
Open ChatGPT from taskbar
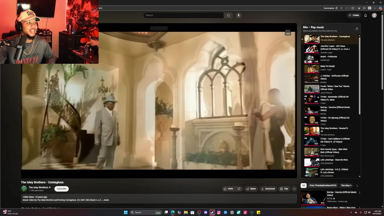(x=232, y=212)
